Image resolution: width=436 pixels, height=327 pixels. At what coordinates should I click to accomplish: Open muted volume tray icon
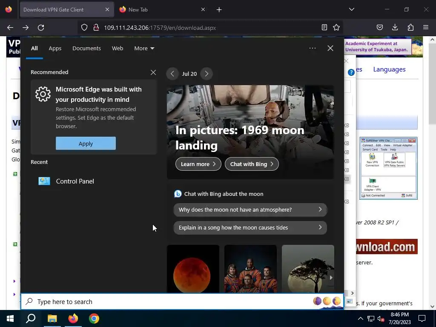(x=381, y=318)
